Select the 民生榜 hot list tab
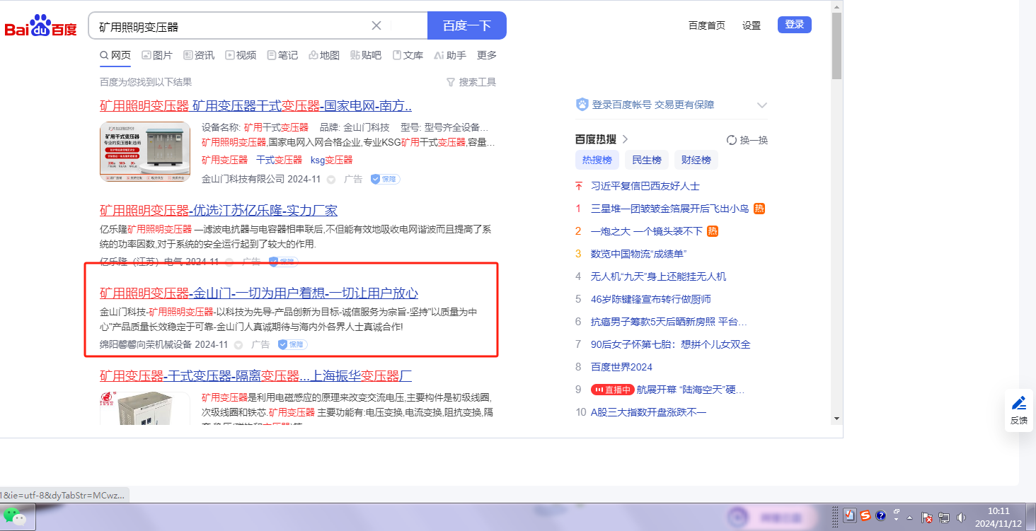 tap(646, 161)
